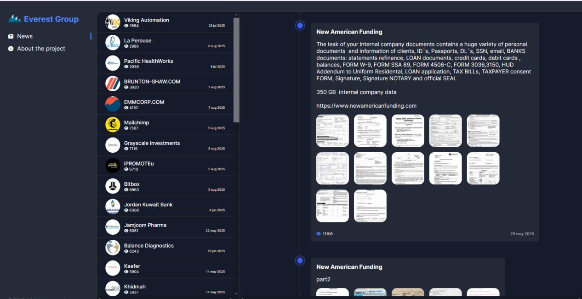Select the Khidmah logo
Screen dimensions: 582x299
pos(113,288)
